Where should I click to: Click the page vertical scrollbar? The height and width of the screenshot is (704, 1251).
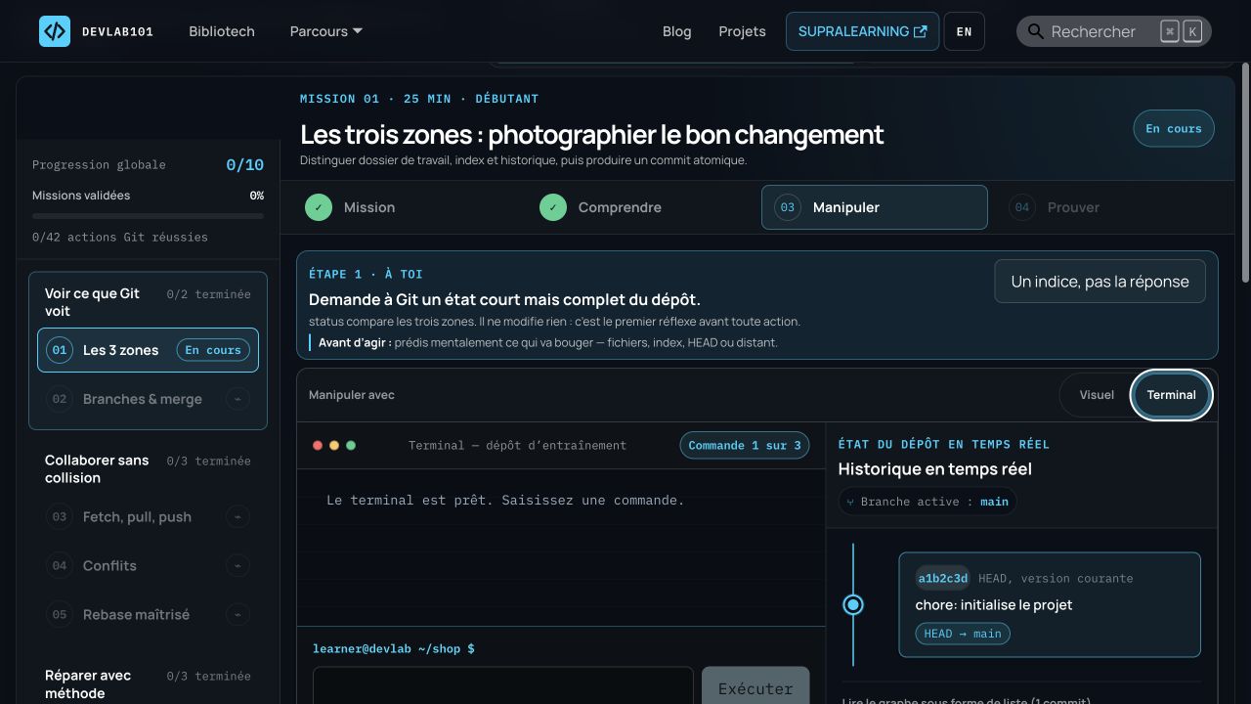pos(1245,171)
